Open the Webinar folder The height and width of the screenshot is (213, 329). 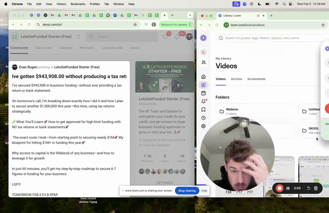[255, 111]
